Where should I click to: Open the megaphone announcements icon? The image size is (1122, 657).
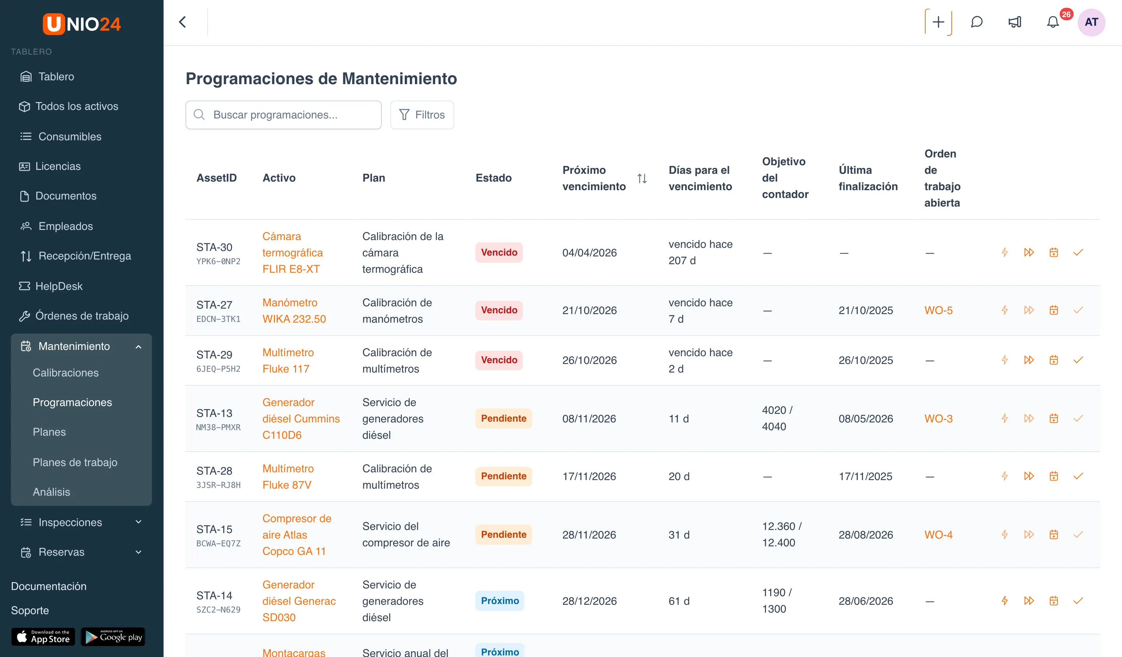tap(1015, 22)
